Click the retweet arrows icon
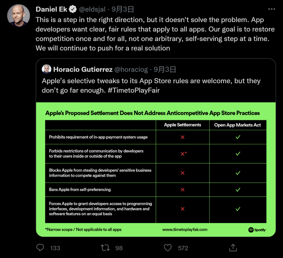This screenshot has width=283, height=258. (x=105, y=248)
